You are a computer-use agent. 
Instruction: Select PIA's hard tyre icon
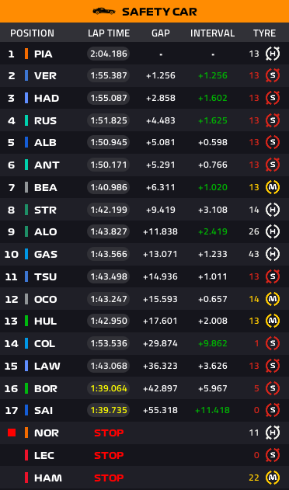point(273,54)
